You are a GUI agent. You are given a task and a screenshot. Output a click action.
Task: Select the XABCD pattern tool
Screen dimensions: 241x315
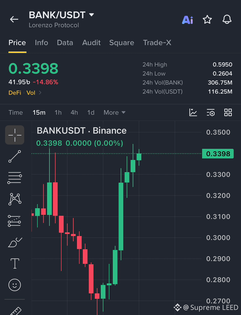pyautogui.click(x=15, y=199)
